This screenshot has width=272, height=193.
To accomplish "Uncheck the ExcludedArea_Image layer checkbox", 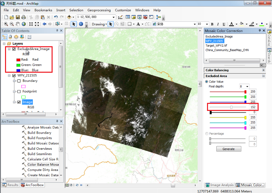I will pyautogui.click(x=14, y=49).
